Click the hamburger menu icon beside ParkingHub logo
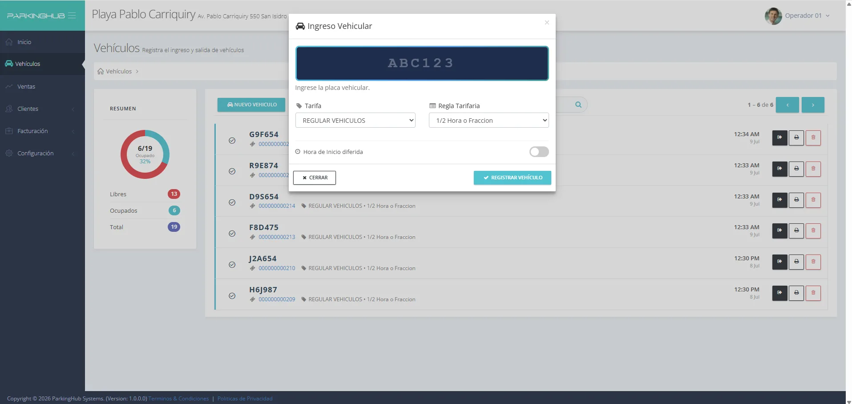Viewport: 852px width, 404px height. tap(72, 16)
